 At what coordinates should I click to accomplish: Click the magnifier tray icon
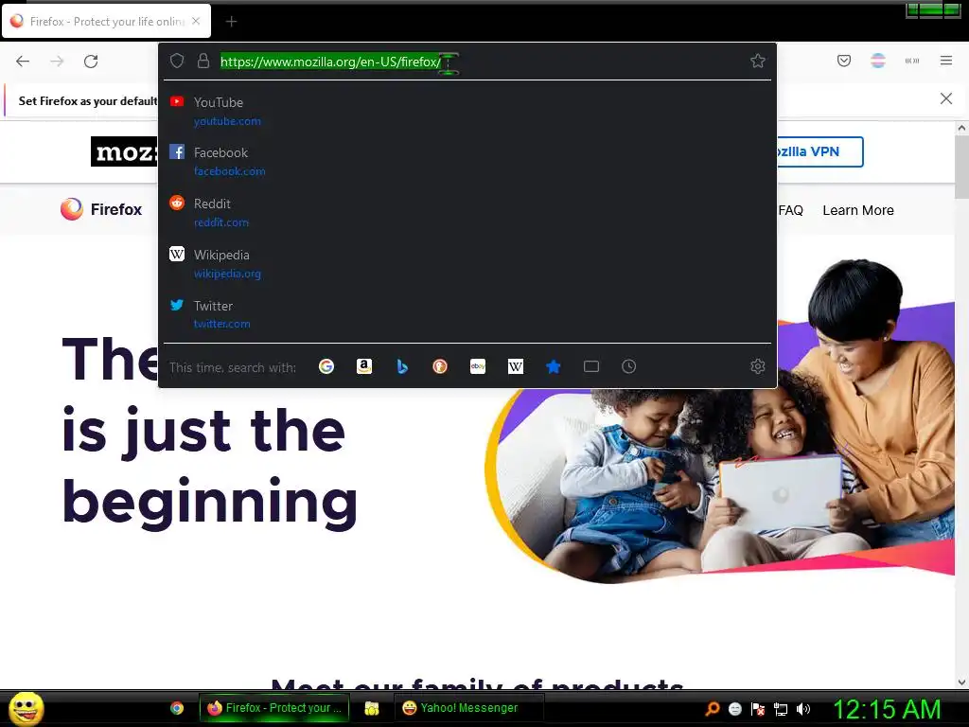coord(713,709)
